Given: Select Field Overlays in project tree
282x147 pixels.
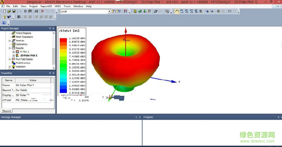Looking at the screenshot, I should coord(23,63).
